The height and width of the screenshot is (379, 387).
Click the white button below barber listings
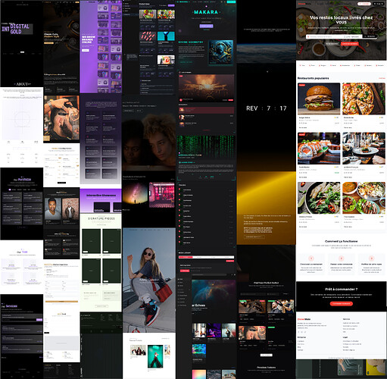click(267, 355)
